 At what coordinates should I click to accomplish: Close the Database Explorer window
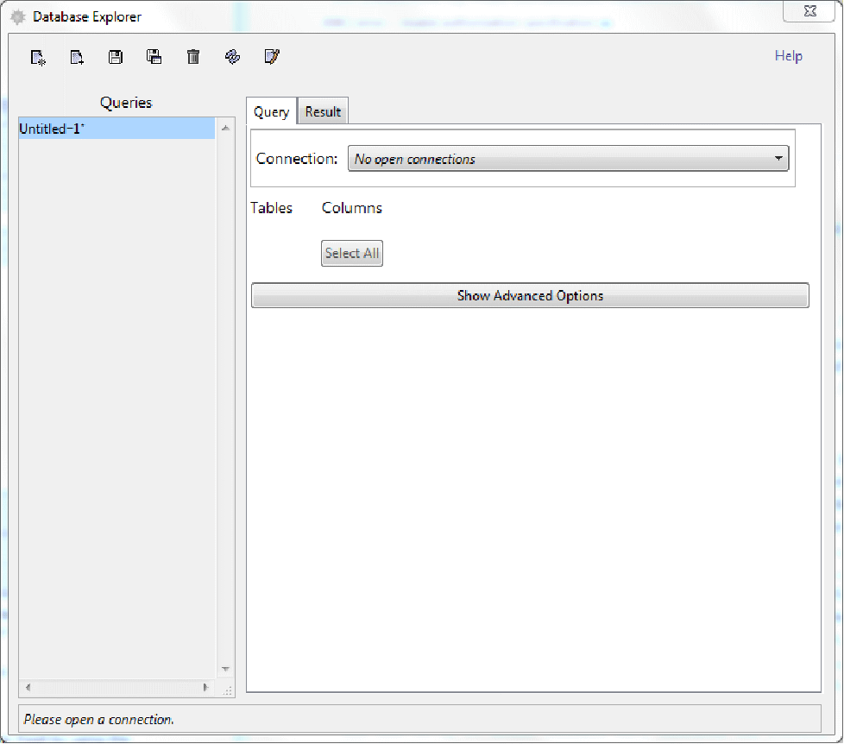[809, 11]
